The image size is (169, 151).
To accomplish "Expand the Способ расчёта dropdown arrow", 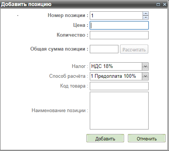I will pos(145,76).
